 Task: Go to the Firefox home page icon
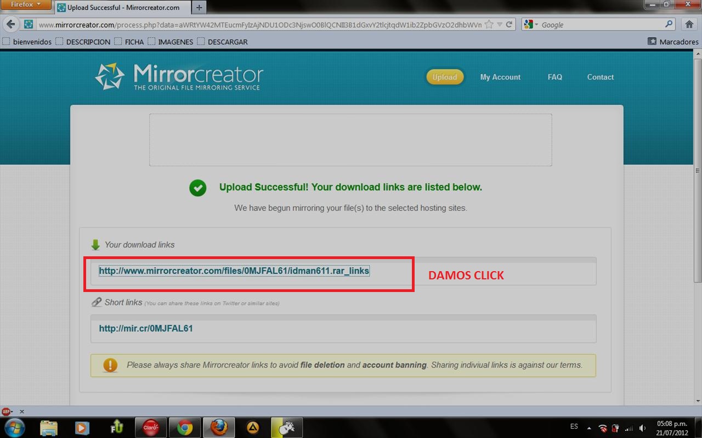pyautogui.click(x=689, y=25)
